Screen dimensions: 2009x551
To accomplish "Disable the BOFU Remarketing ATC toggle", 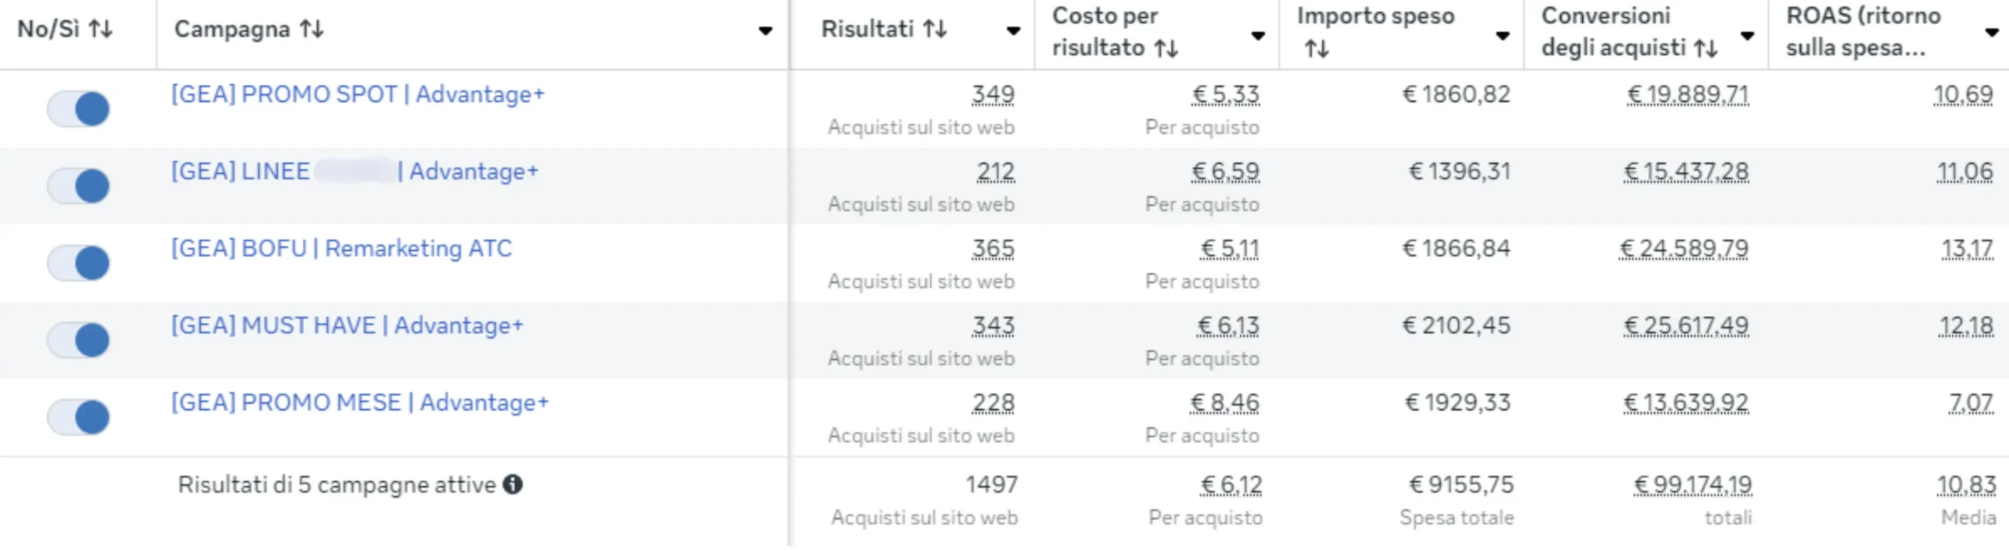I will coord(78,263).
